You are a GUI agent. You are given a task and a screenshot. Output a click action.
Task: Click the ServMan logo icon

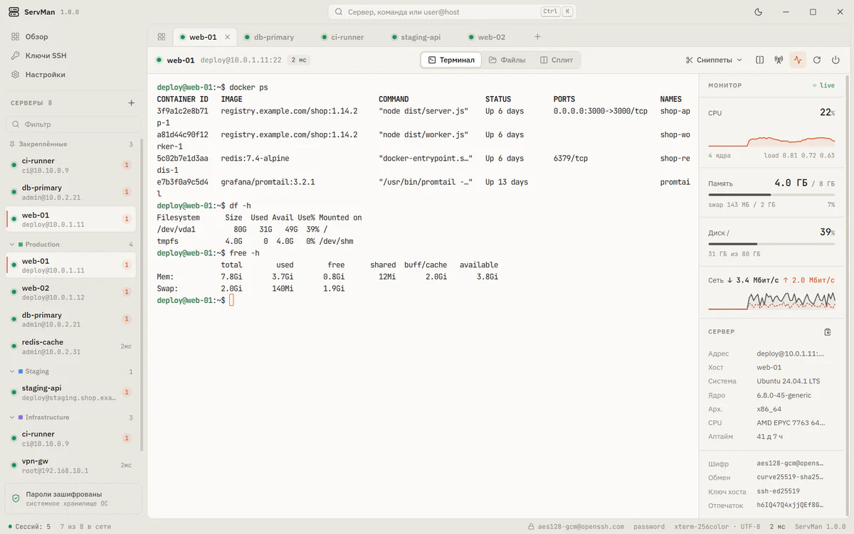[14, 12]
